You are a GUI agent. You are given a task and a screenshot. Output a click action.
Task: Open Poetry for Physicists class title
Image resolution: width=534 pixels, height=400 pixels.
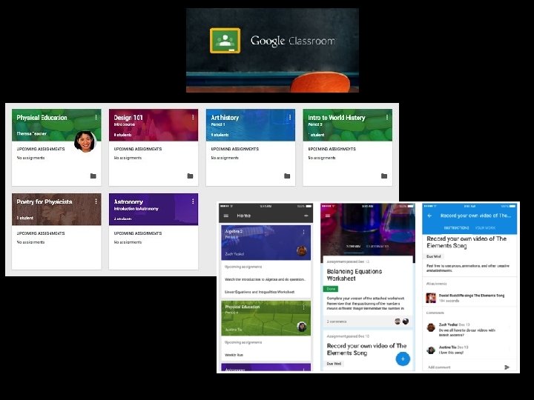coord(44,201)
